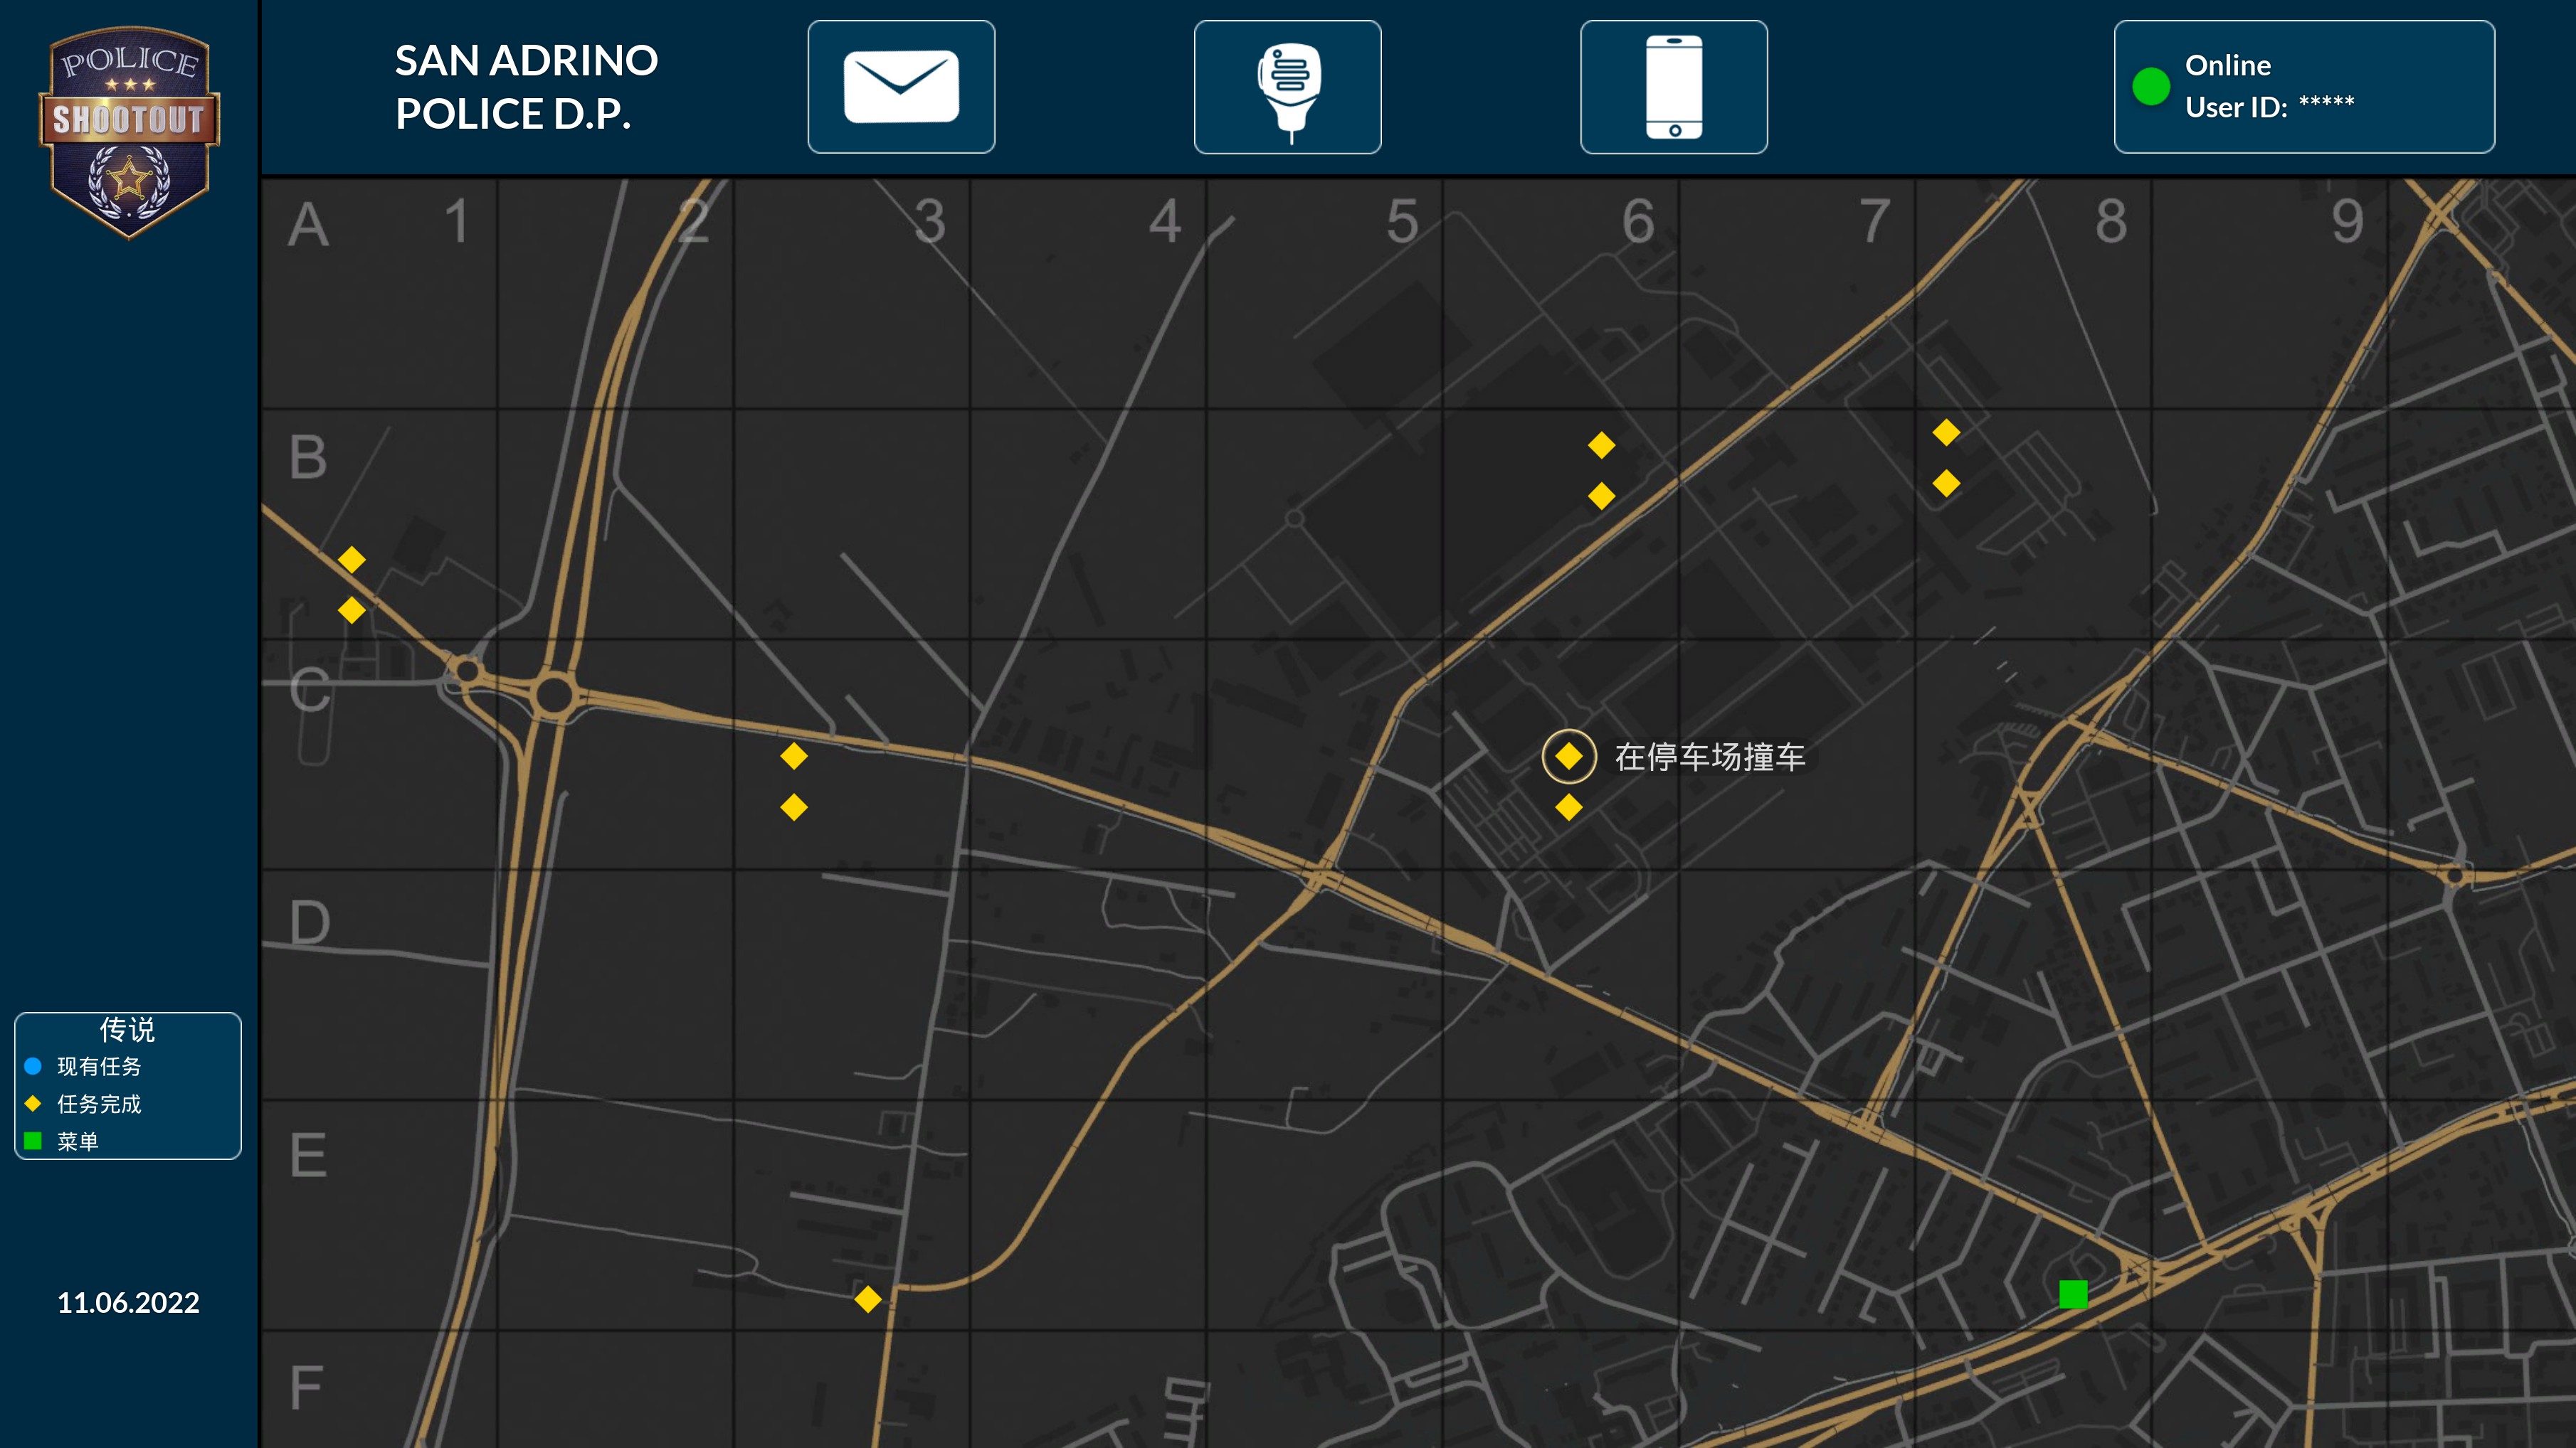
Task: Click the green menu square on map
Action: point(2073,1294)
